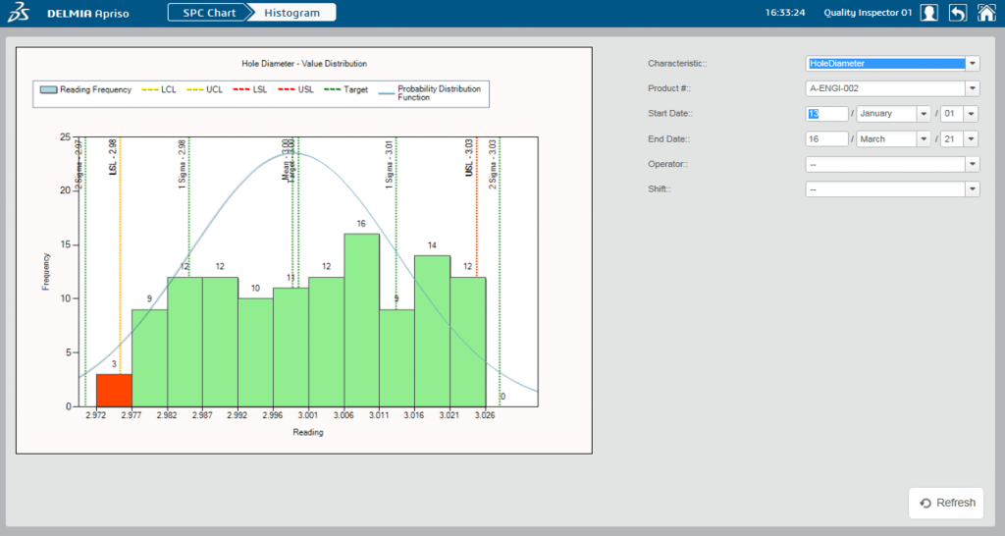
Task: Click the DELMIA Apriso logo icon
Action: [19, 13]
